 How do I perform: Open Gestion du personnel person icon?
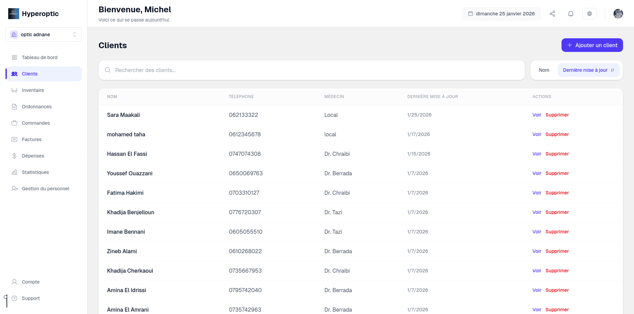(x=14, y=189)
